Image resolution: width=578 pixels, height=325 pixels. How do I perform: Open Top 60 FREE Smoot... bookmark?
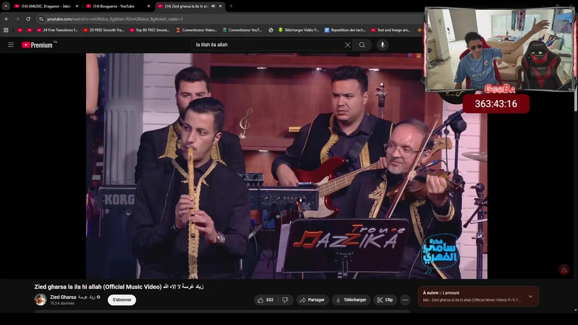point(150,30)
